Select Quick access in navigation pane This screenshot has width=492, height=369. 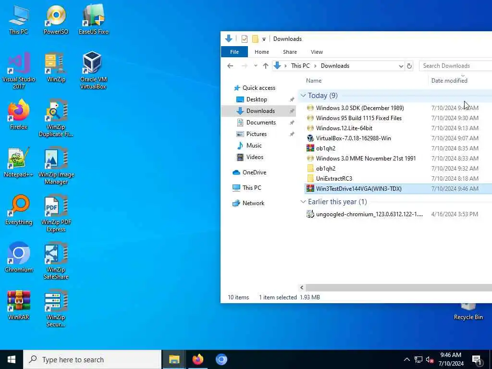coord(258,88)
